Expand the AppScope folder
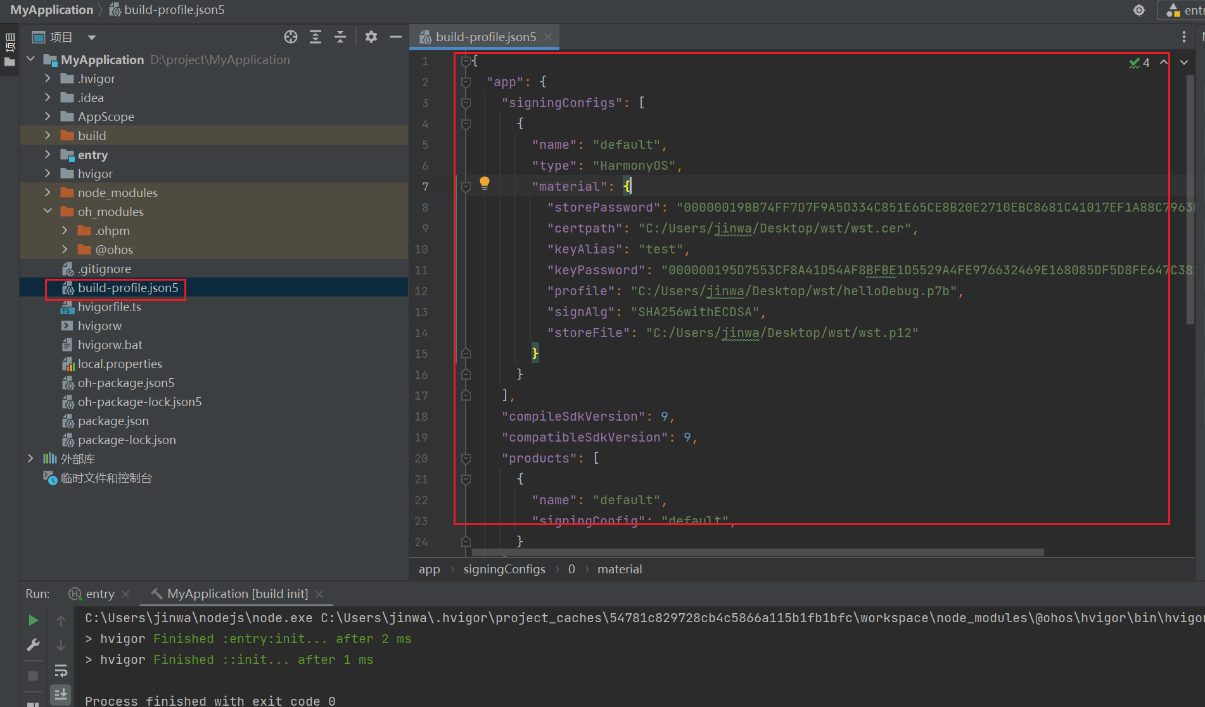The image size is (1205, 707). (x=48, y=116)
